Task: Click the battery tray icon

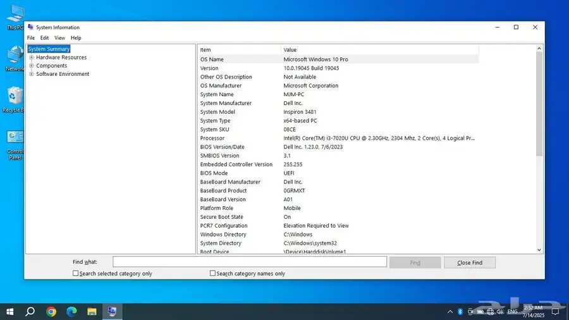Action: click(x=480, y=312)
